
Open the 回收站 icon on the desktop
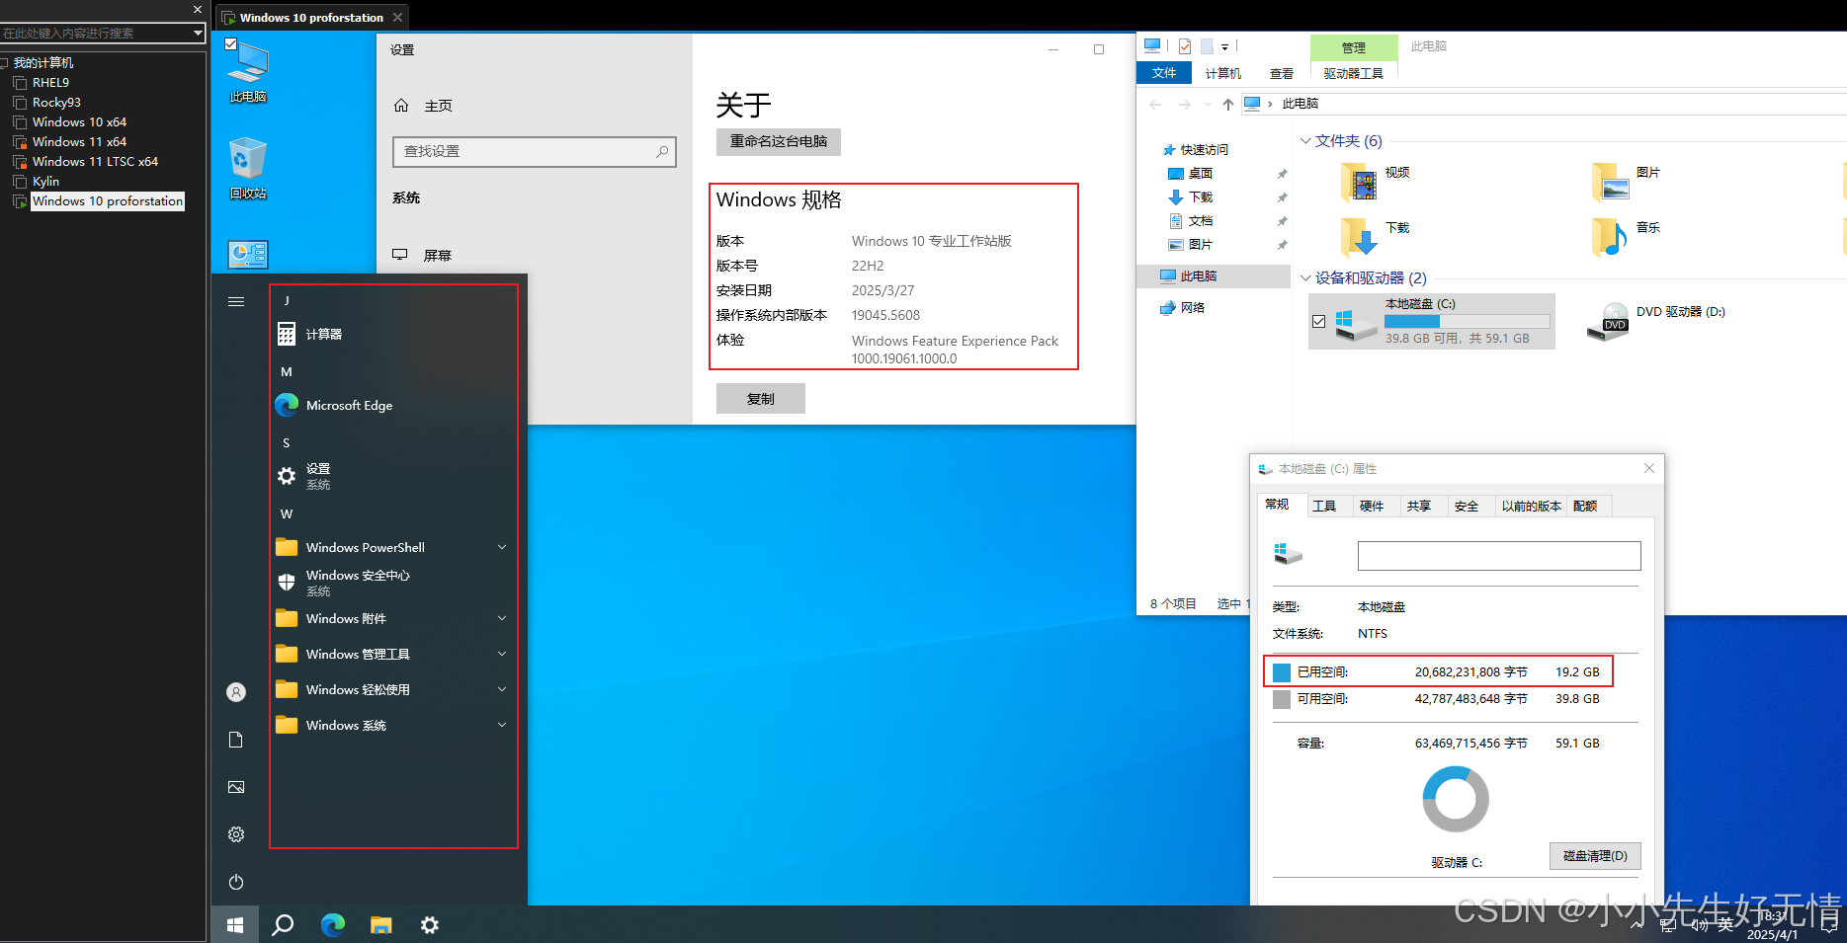[x=247, y=166]
